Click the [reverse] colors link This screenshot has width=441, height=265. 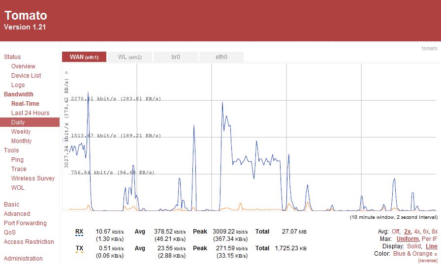[x=428, y=261]
